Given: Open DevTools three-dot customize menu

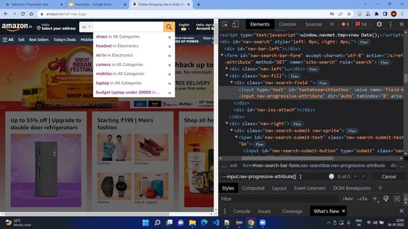Looking at the screenshot, I should point(391,24).
